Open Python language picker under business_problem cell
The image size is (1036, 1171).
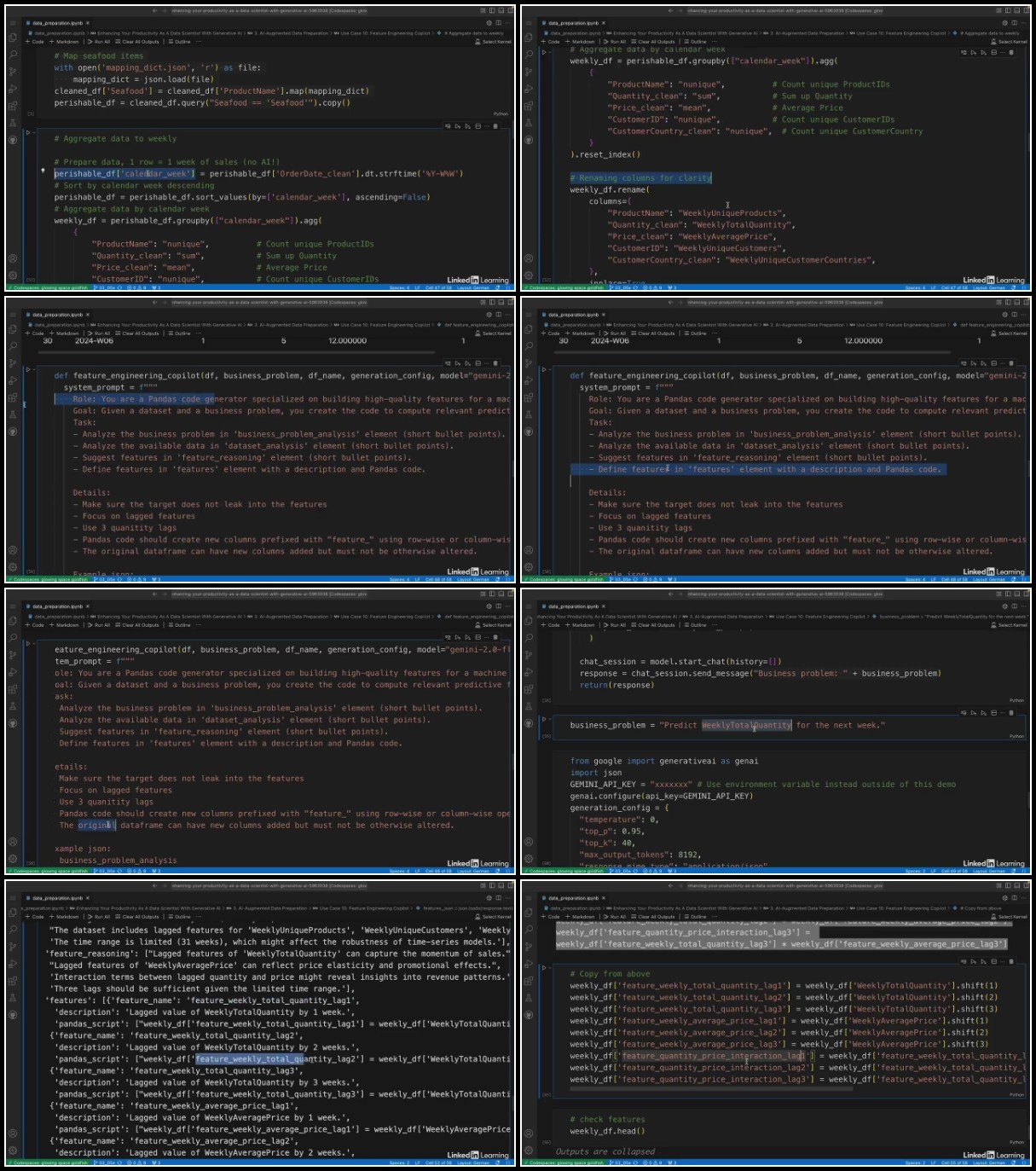click(1016, 736)
